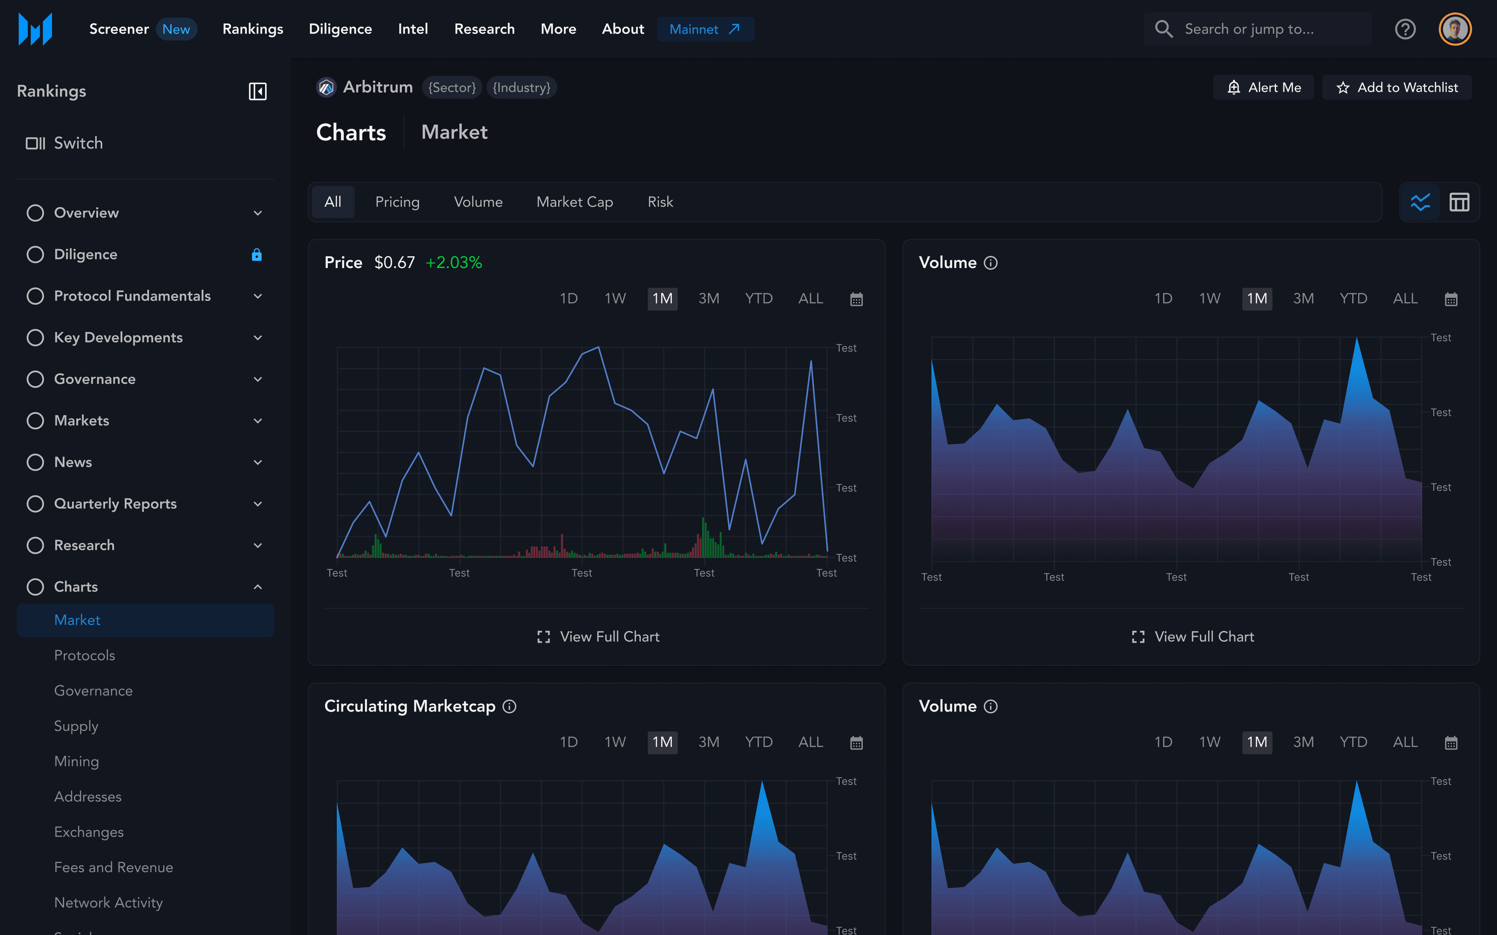
Task: Select the Research circle marker
Action: pyautogui.click(x=35, y=545)
